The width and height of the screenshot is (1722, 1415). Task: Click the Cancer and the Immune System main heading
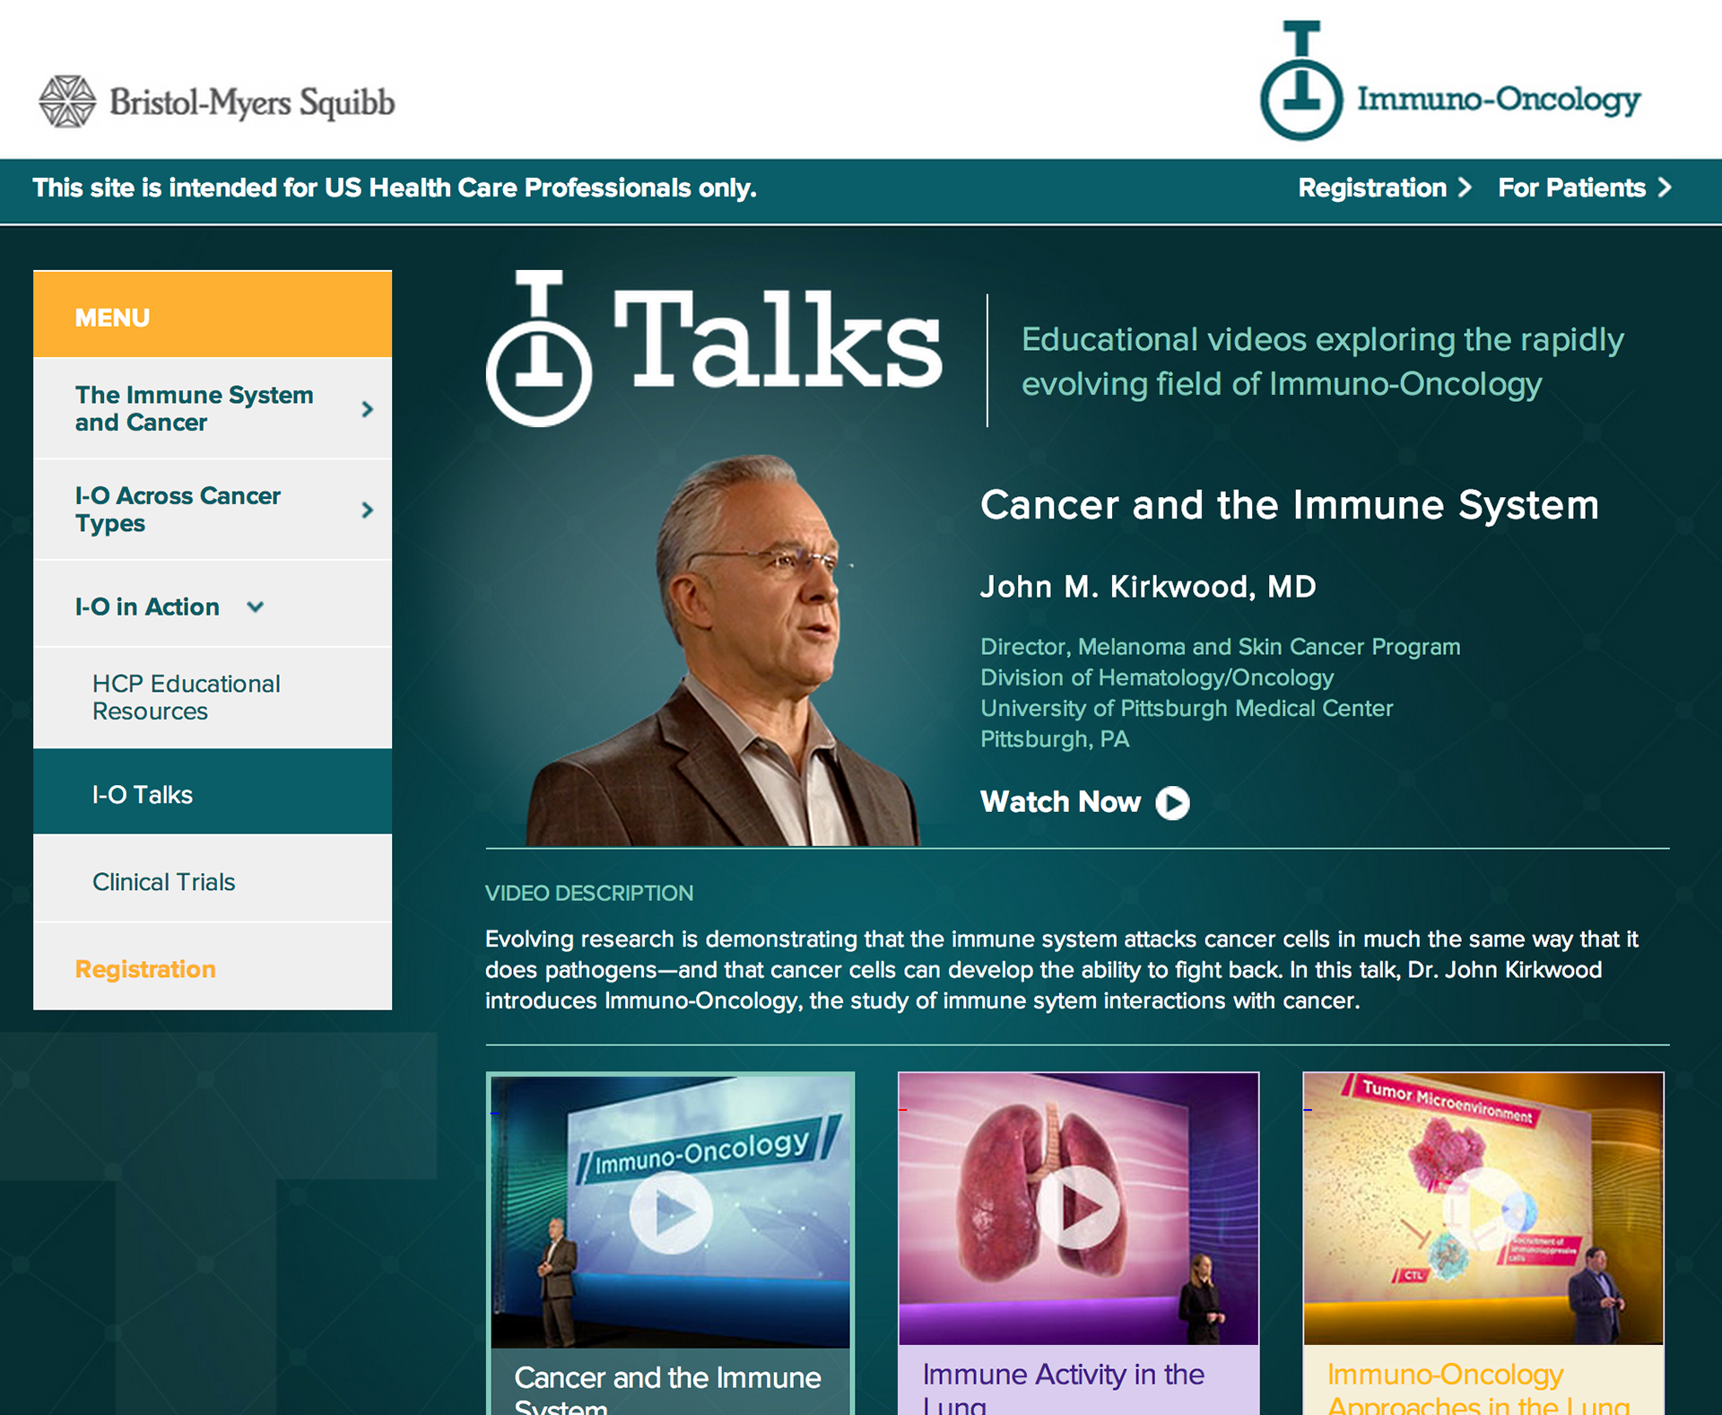click(x=1290, y=505)
